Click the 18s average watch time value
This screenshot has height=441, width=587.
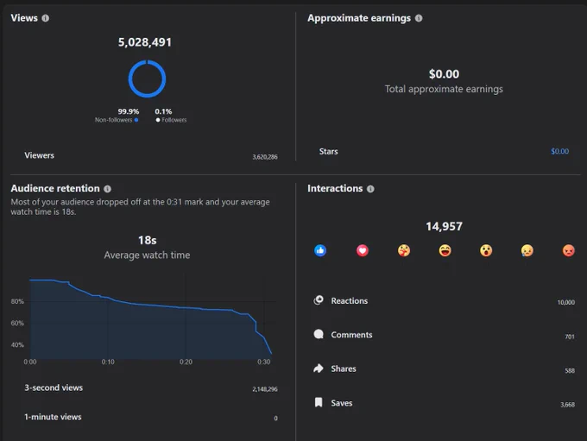coord(147,240)
